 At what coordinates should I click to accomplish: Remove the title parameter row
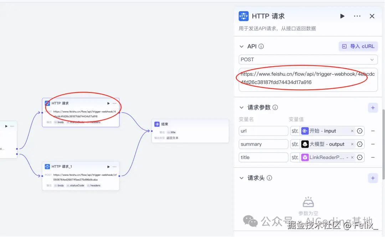point(373,157)
